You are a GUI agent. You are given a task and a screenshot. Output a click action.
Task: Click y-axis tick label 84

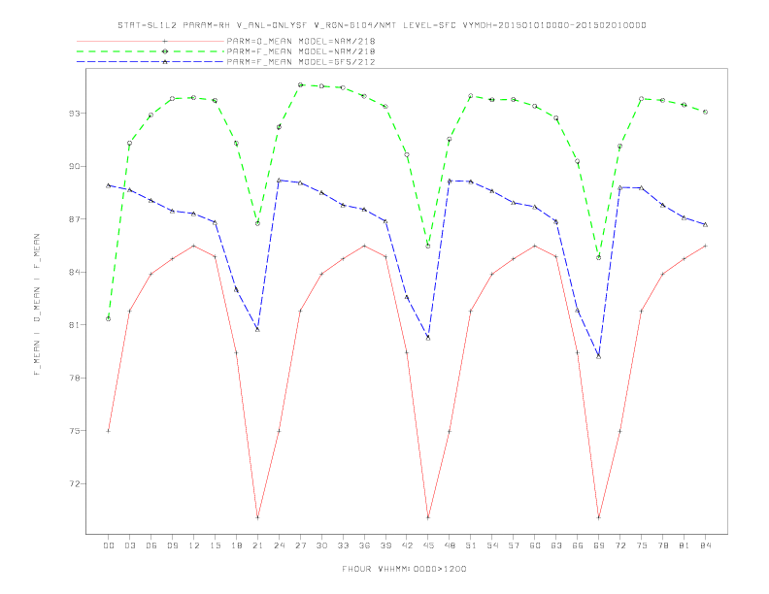pyautogui.click(x=74, y=272)
